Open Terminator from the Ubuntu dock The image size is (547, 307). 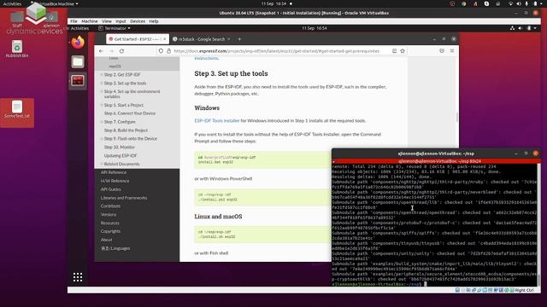[78, 81]
